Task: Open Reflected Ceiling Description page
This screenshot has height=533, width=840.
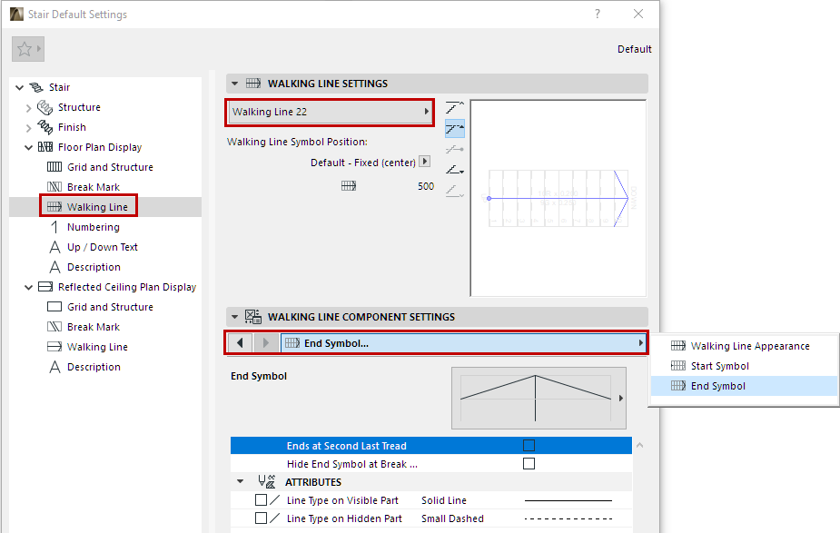Action: (94, 367)
